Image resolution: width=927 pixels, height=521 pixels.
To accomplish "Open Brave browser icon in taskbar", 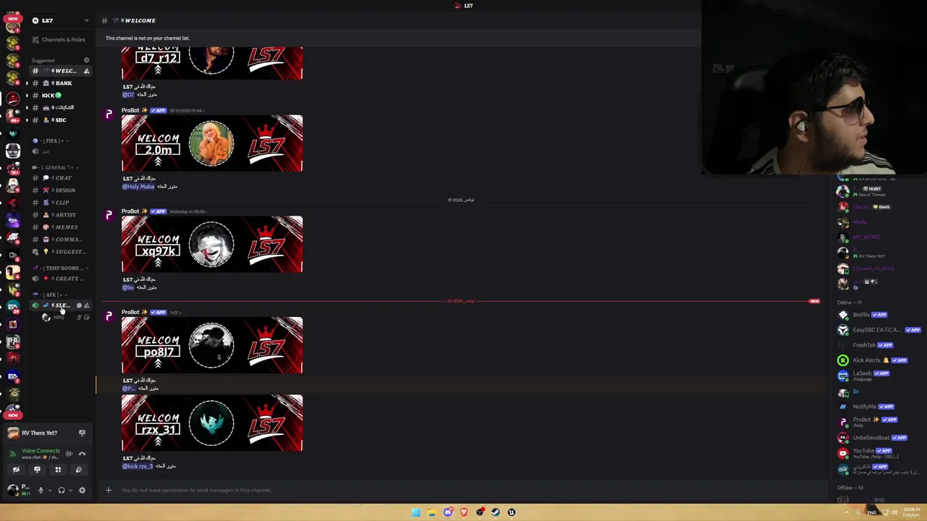I will tap(463, 512).
